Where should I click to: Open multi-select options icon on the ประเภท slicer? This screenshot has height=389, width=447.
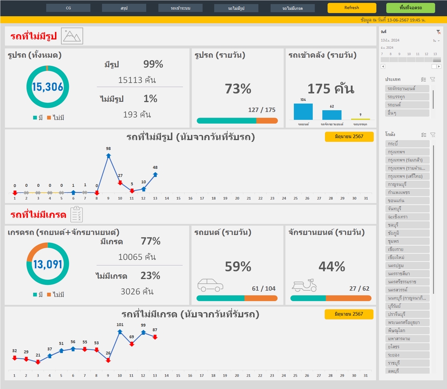(x=423, y=79)
